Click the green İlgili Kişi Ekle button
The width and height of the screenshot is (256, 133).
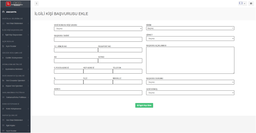pos(144,105)
